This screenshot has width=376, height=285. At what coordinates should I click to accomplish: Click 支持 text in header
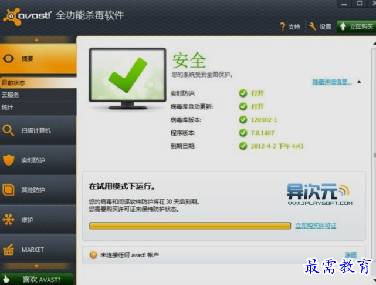point(294,26)
